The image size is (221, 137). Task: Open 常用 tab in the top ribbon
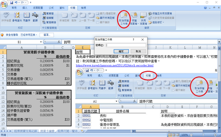[14, 8]
